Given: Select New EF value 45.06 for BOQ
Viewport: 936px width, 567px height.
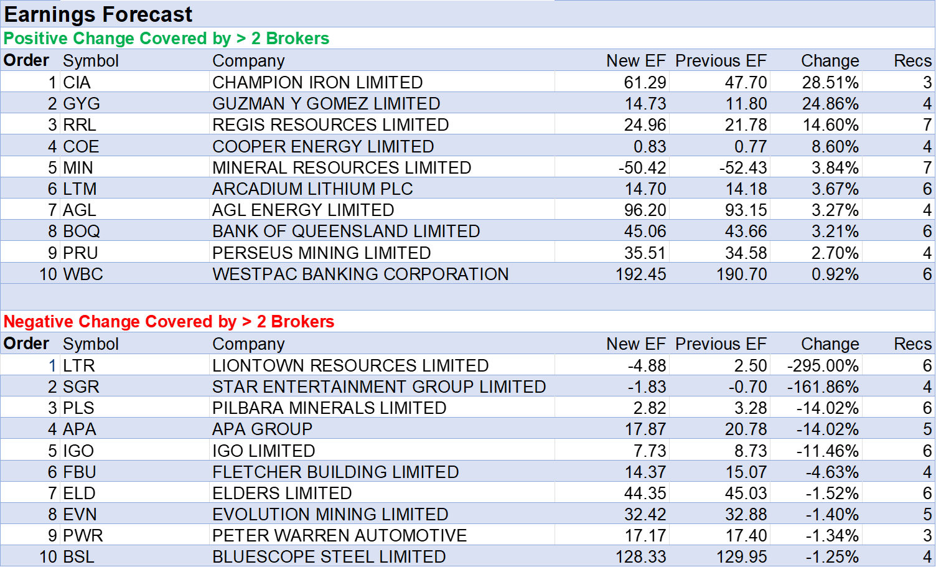Looking at the screenshot, I should [x=645, y=232].
